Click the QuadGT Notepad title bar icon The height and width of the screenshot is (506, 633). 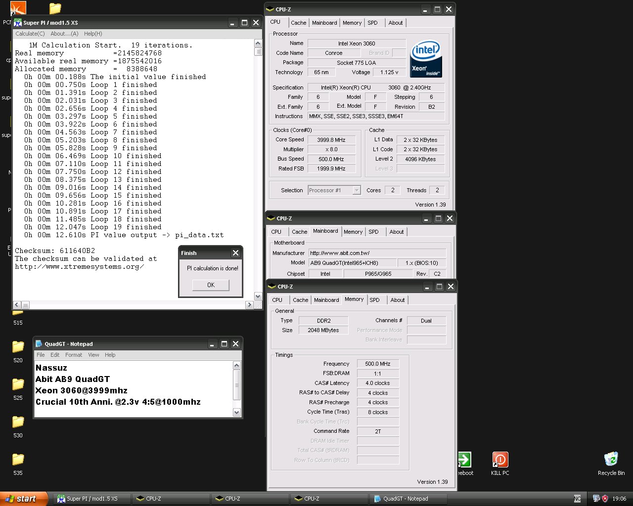[x=39, y=344]
